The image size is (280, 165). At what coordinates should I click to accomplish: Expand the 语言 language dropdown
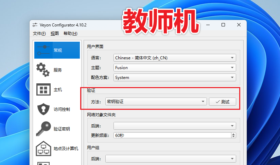(x=175, y=58)
